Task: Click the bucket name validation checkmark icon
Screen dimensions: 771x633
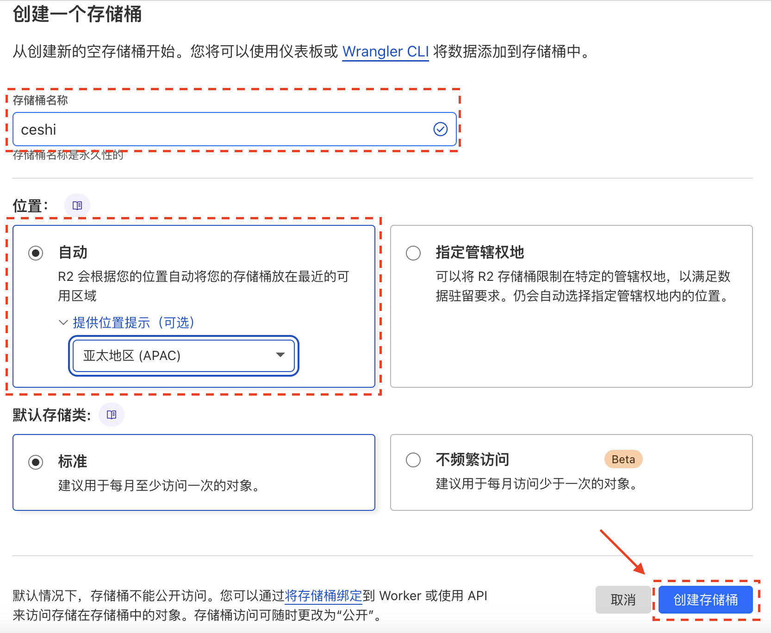Action: click(440, 129)
